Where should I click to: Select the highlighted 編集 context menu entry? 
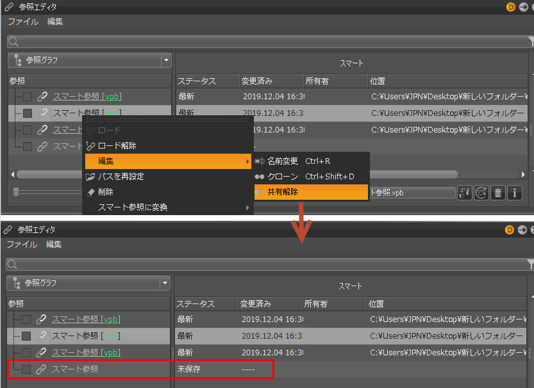(x=169, y=161)
